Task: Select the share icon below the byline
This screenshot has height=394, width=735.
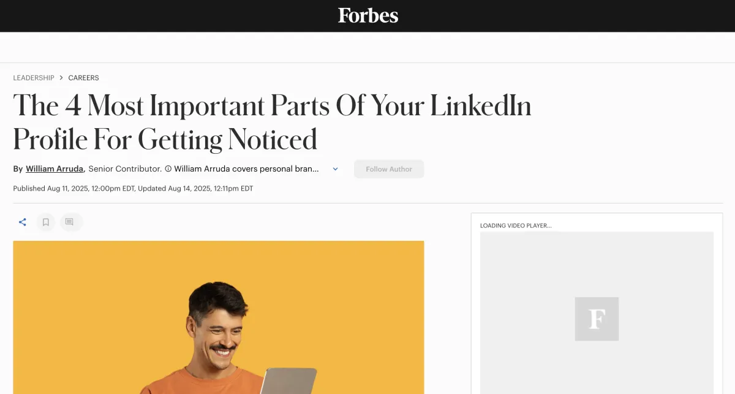Action: point(22,222)
